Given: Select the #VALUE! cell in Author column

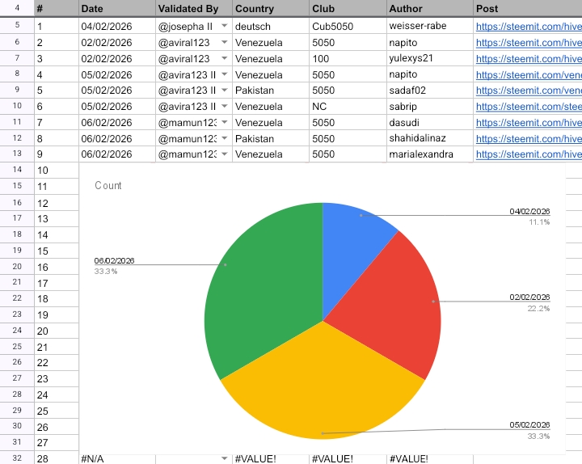Looking at the screenshot, I should coord(430,459).
